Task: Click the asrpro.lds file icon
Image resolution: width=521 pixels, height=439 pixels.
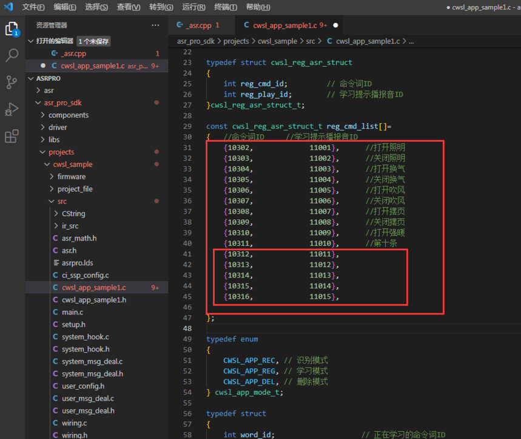Action: [x=56, y=263]
